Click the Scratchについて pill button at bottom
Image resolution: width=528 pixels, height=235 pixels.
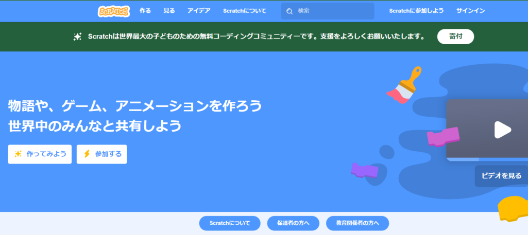coord(230,223)
